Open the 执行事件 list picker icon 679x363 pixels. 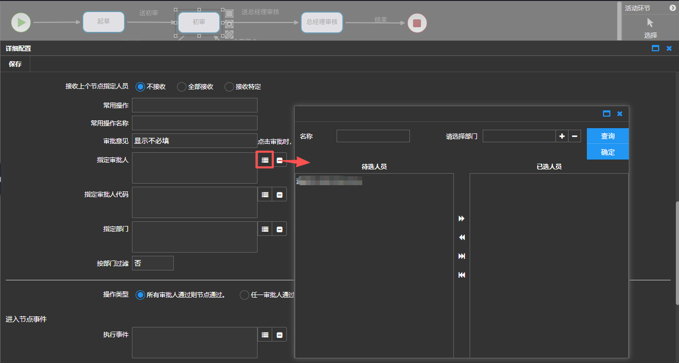coord(265,335)
